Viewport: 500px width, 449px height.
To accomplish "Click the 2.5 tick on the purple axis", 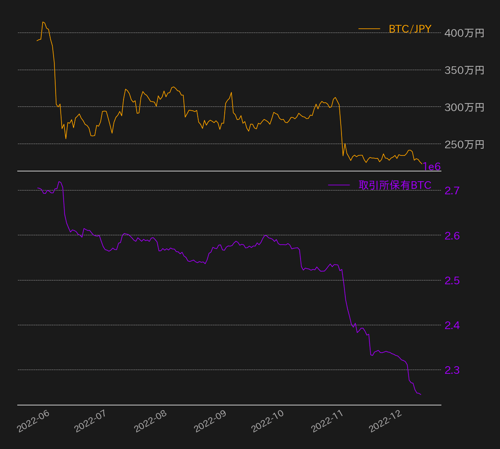I will [x=452, y=280].
